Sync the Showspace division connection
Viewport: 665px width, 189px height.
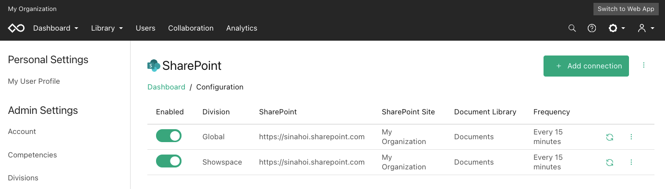point(610,162)
